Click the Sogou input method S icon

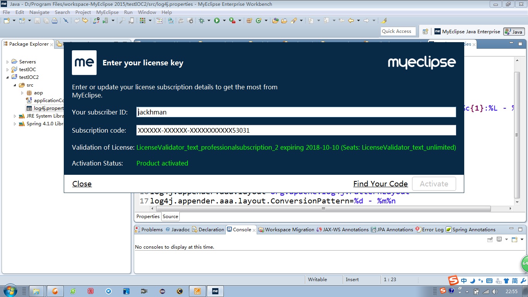click(x=453, y=280)
